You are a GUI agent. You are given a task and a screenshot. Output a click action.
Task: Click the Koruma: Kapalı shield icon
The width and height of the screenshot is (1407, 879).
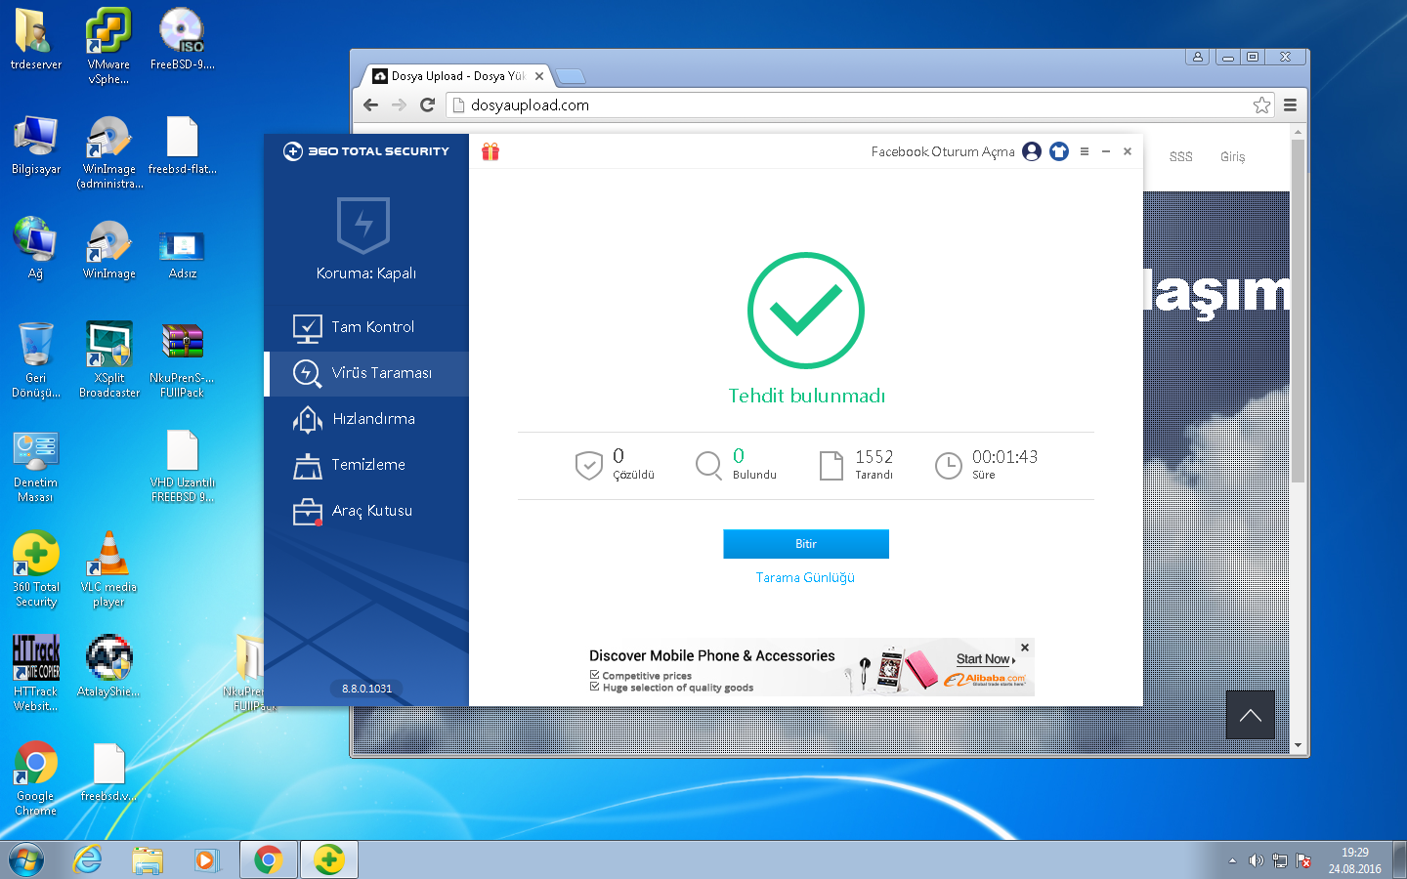coord(363,225)
